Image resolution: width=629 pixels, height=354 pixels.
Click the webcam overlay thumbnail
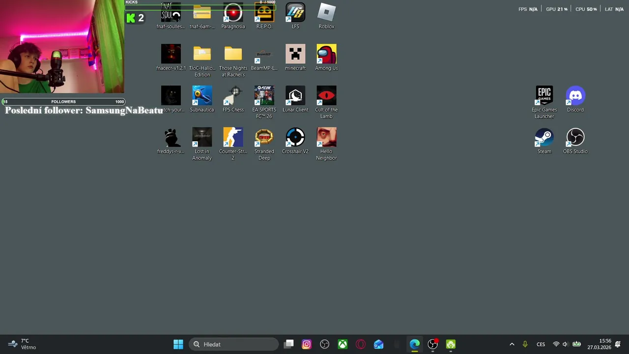pyautogui.click(x=62, y=46)
